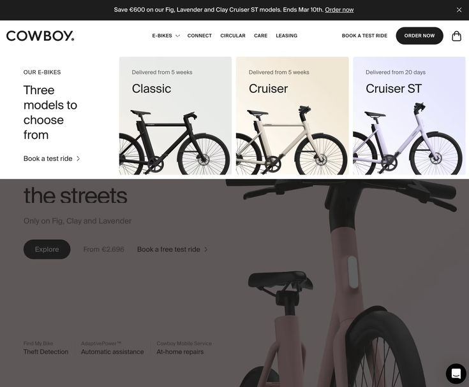The image size is (469, 387).
Task: Click Book a Test Ride in header
Action: click(x=364, y=36)
